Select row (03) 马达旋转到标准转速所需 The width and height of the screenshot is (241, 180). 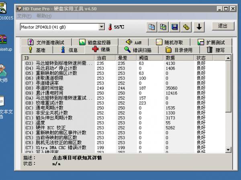pos(124,63)
